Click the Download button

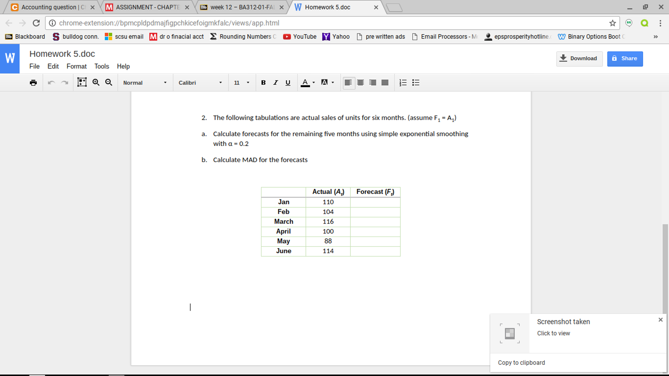coord(579,58)
